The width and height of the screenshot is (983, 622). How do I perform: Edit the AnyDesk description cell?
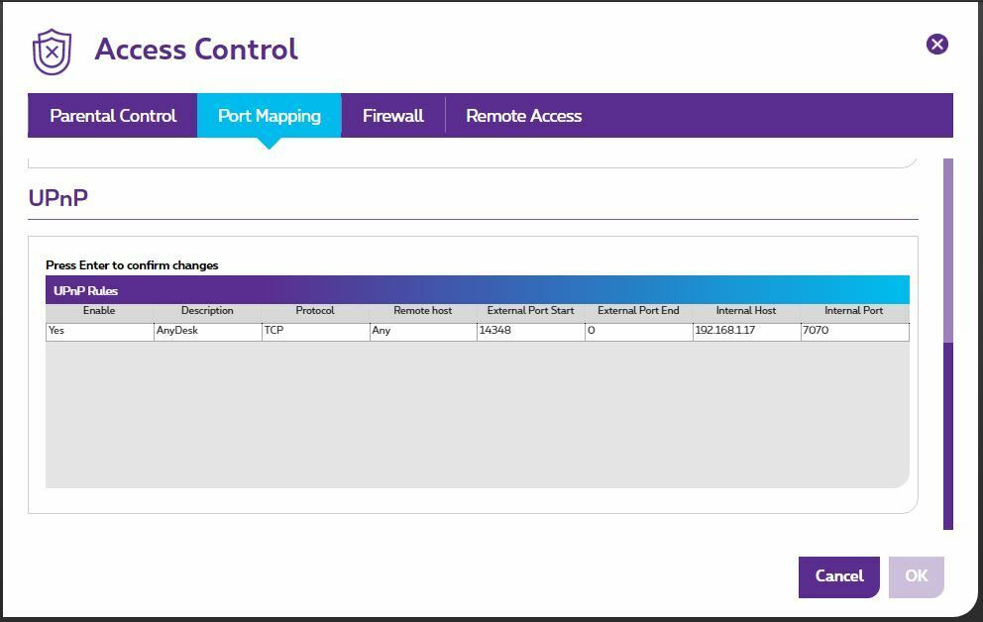point(207,331)
